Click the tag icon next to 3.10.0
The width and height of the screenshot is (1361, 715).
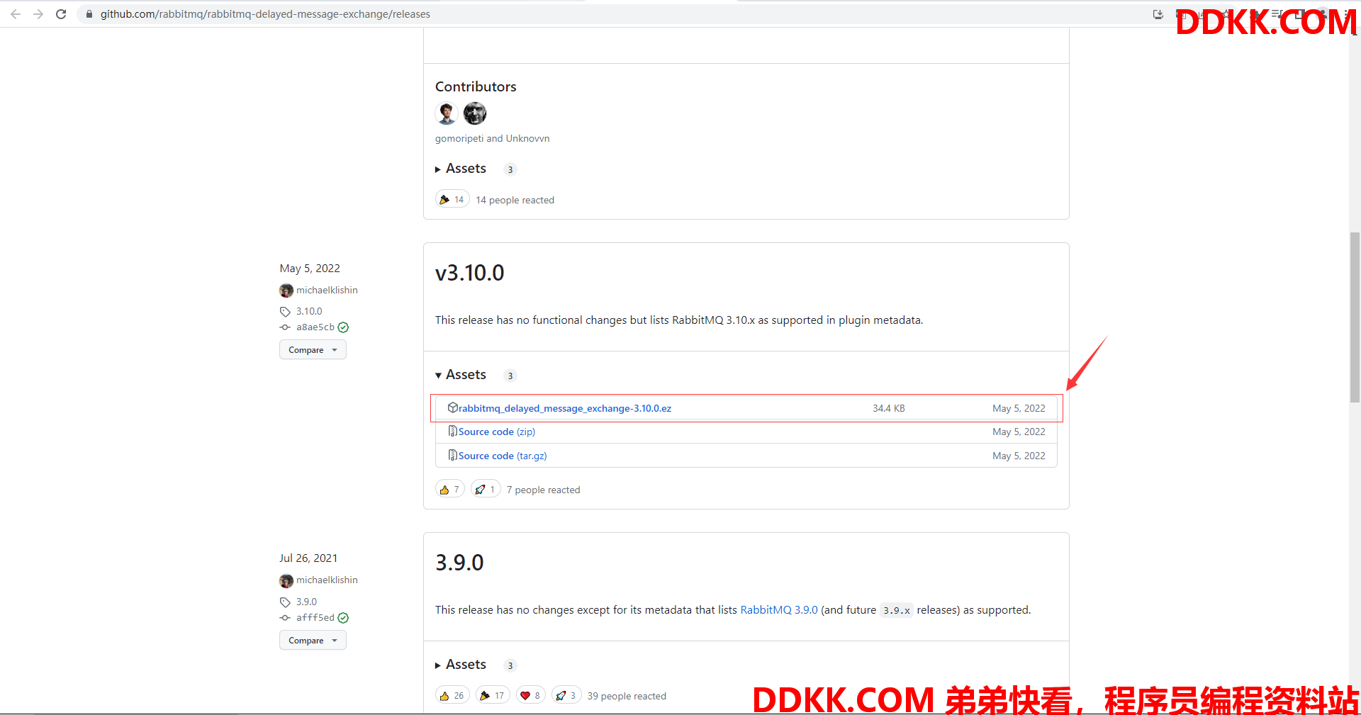[285, 312]
